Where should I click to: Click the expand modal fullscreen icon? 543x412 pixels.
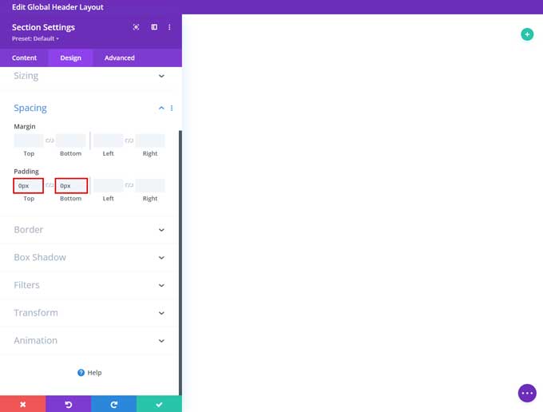tap(136, 27)
